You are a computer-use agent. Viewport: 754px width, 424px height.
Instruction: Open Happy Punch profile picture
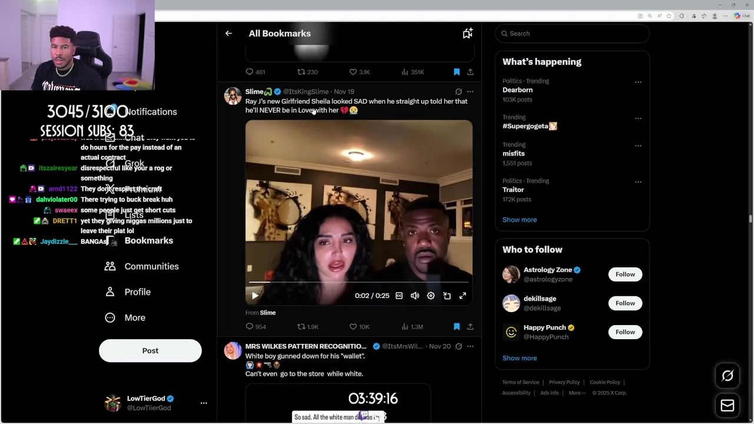(x=511, y=332)
